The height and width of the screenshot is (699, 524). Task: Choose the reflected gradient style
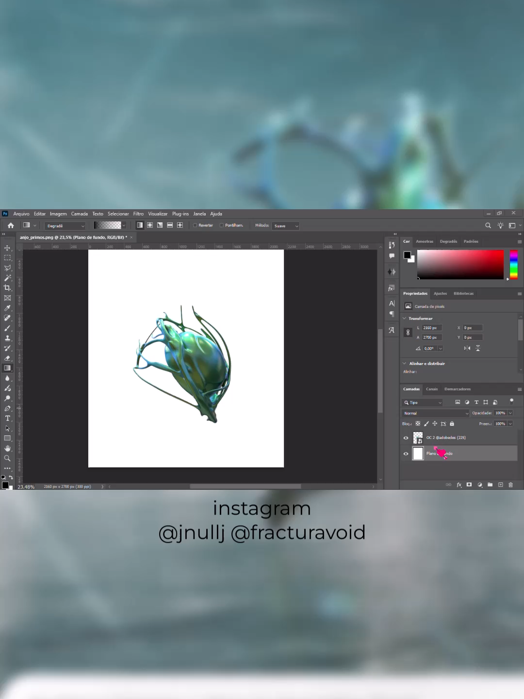pyautogui.click(x=170, y=225)
